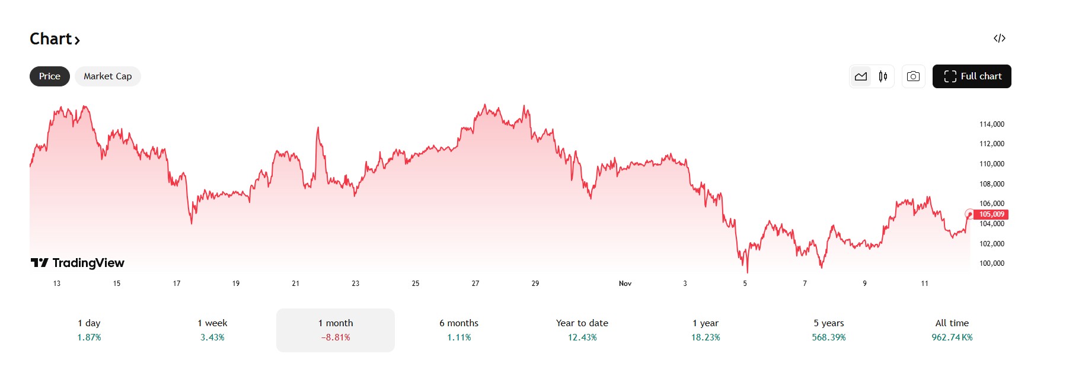Viewport: 1066px width, 386px height.
Task: Switch to Market Cap view
Action: click(x=107, y=76)
